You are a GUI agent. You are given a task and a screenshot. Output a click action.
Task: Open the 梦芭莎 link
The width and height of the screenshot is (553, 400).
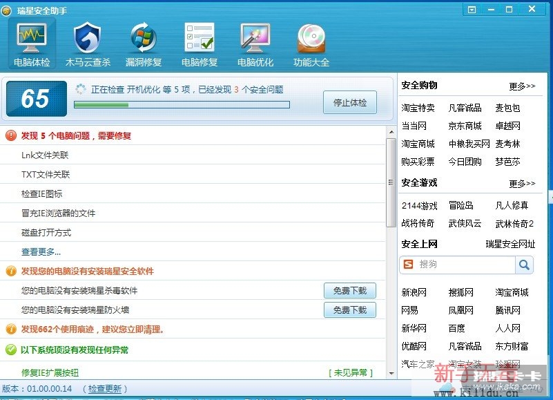point(507,162)
